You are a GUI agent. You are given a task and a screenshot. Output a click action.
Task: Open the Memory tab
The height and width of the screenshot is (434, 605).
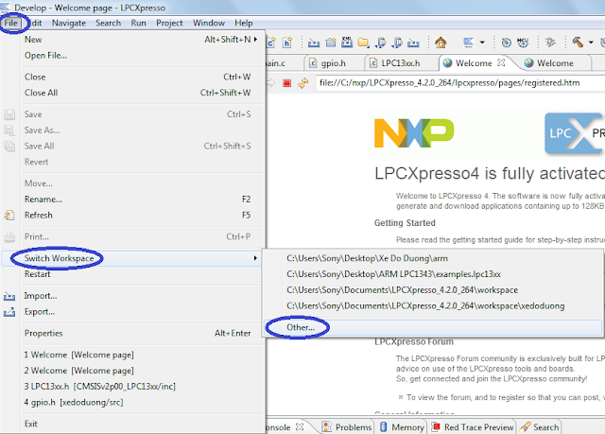402,427
